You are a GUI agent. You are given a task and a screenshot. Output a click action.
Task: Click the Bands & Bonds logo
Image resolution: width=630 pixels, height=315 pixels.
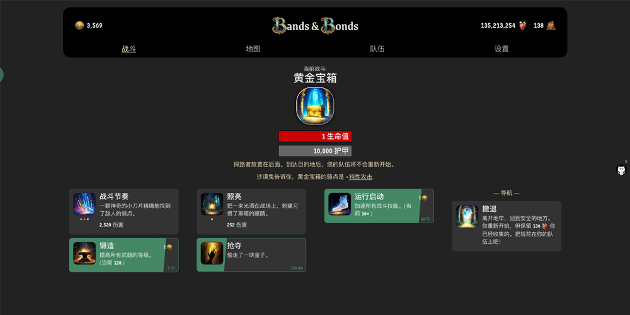coord(315,26)
